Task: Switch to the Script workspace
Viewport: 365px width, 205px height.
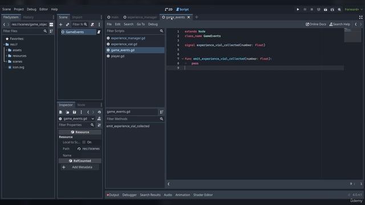Action: coord(182,9)
